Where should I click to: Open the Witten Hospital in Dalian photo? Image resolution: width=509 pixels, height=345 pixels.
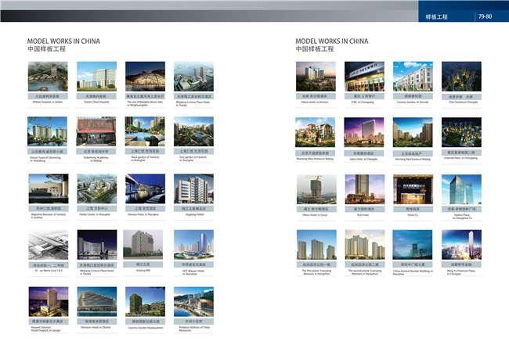point(48,76)
